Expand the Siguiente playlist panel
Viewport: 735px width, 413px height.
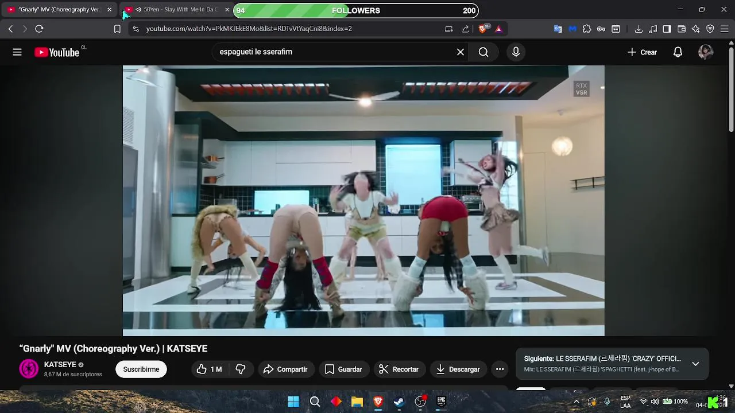pyautogui.click(x=695, y=364)
